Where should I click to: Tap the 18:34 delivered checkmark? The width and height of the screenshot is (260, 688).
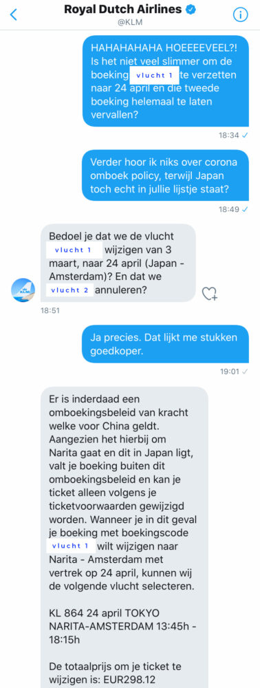coord(245,135)
